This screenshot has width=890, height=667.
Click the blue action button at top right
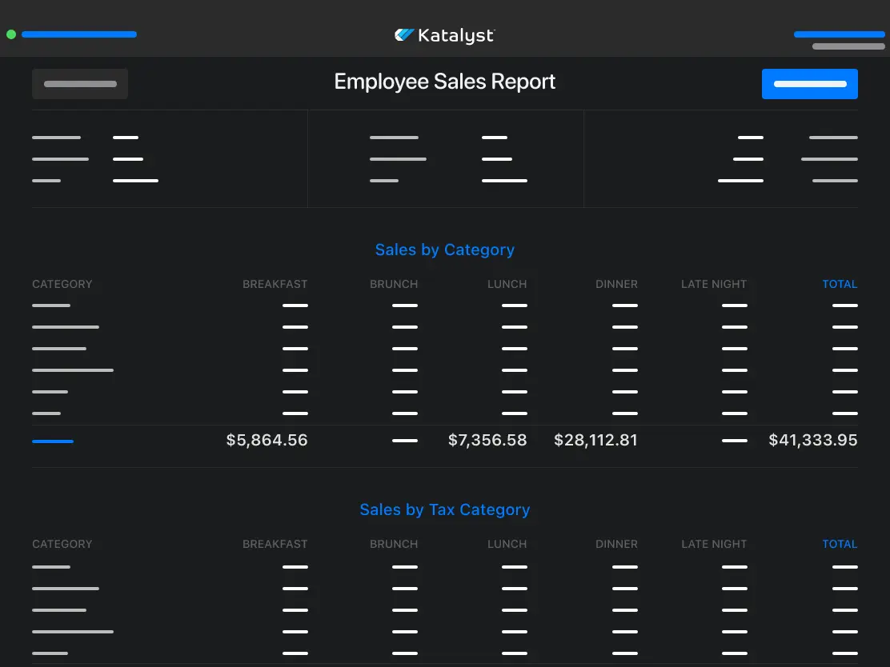pyautogui.click(x=809, y=84)
